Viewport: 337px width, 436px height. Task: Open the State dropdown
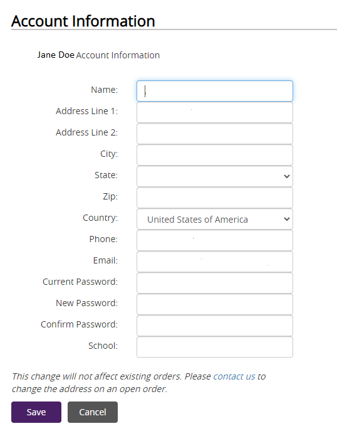[215, 176]
